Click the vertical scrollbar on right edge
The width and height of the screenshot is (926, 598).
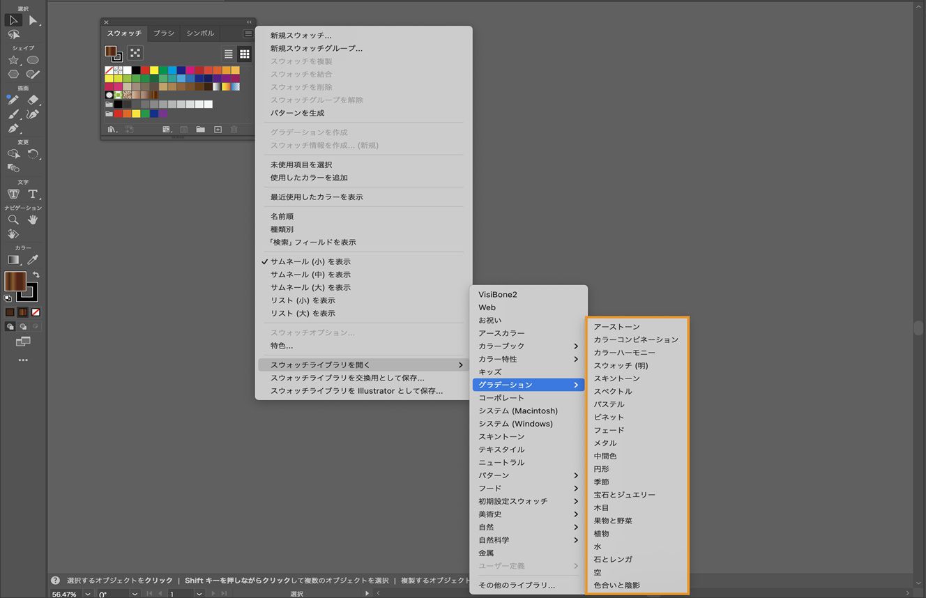(920, 329)
